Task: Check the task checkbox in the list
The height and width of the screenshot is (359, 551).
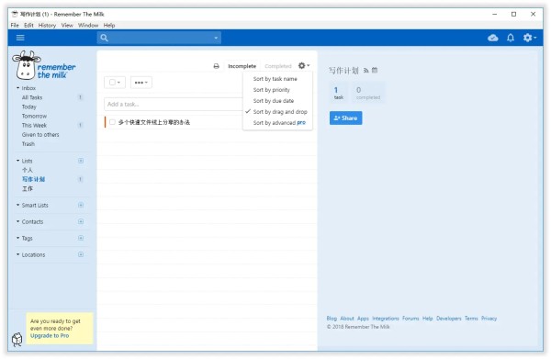Action: click(112, 122)
